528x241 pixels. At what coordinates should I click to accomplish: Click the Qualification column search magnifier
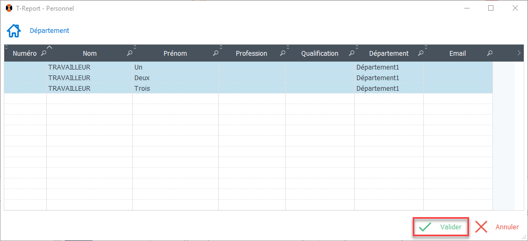pyautogui.click(x=351, y=54)
